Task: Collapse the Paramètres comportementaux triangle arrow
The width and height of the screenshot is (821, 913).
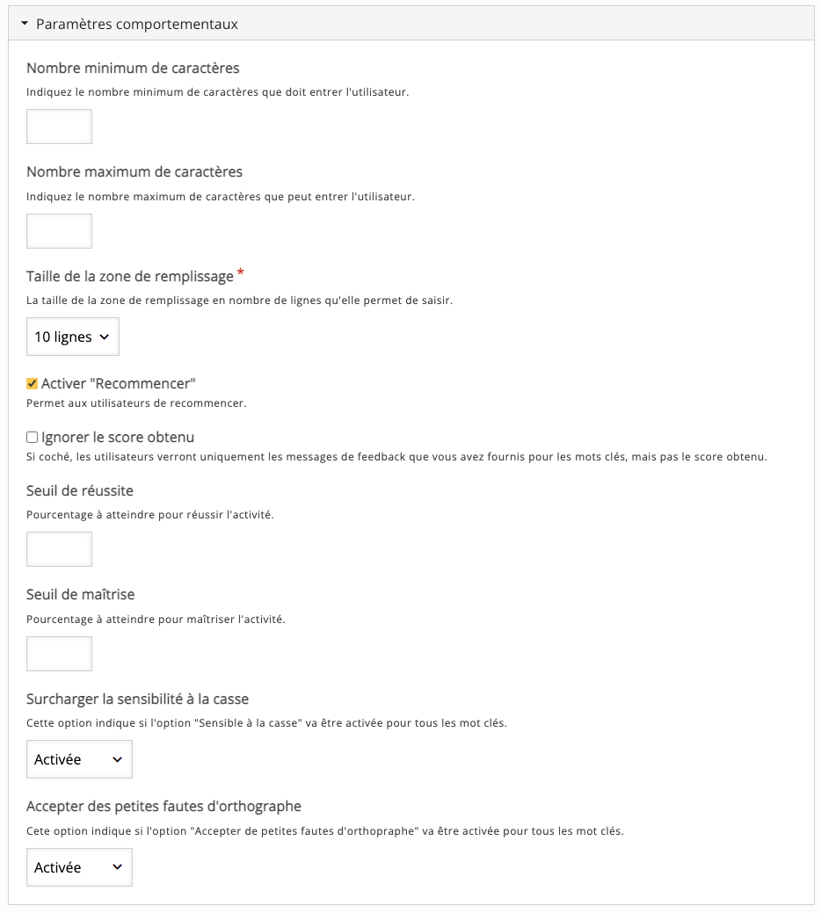Action: click(25, 25)
